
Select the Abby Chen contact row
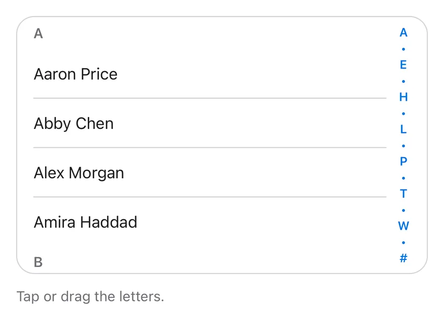pyautogui.click(x=210, y=123)
